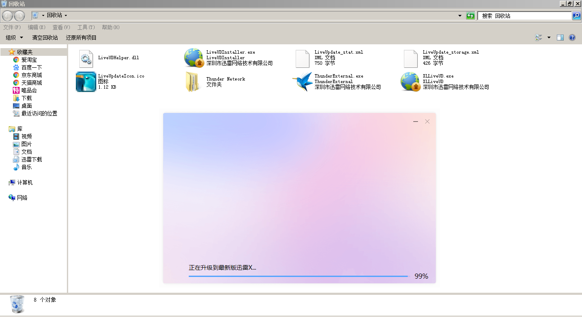Click the refresh button beside address bar
The height and width of the screenshot is (317, 582).
click(x=470, y=16)
